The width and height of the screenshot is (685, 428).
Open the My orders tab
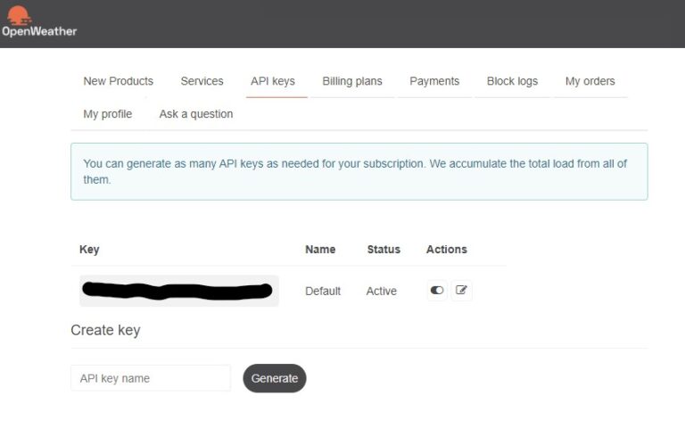pos(590,81)
